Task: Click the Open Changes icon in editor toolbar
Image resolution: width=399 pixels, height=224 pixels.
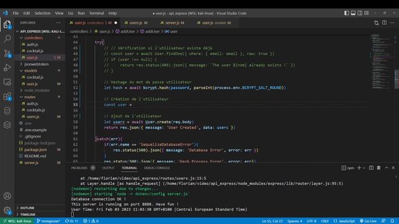Action: [x=377, y=23]
